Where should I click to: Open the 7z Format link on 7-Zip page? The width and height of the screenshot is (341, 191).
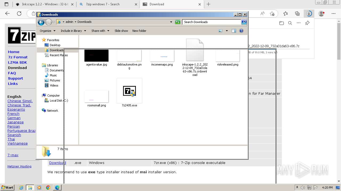(x=18, y=57)
